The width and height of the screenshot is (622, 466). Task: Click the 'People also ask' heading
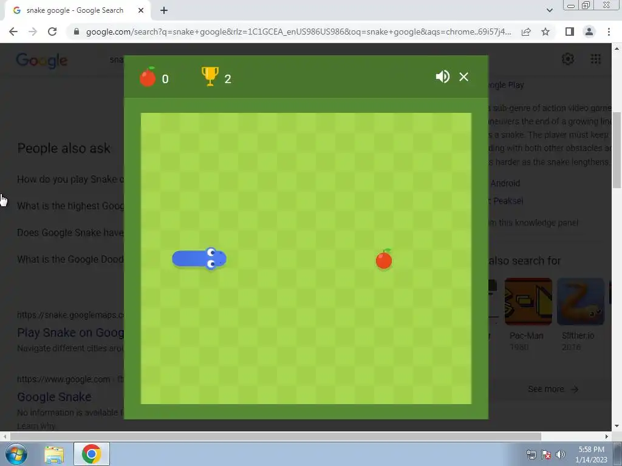click(x=64, y=148)
